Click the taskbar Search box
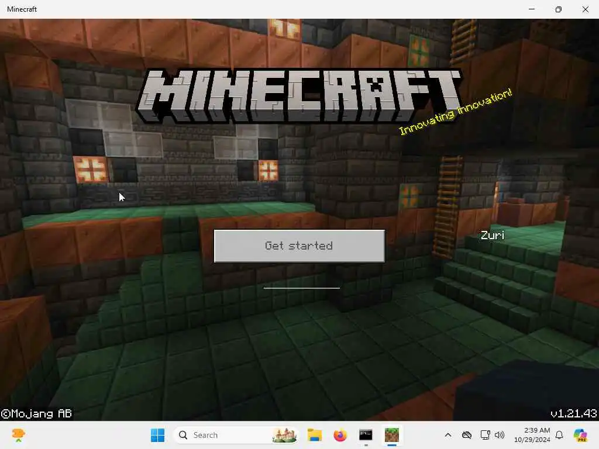 coord(236,435)
